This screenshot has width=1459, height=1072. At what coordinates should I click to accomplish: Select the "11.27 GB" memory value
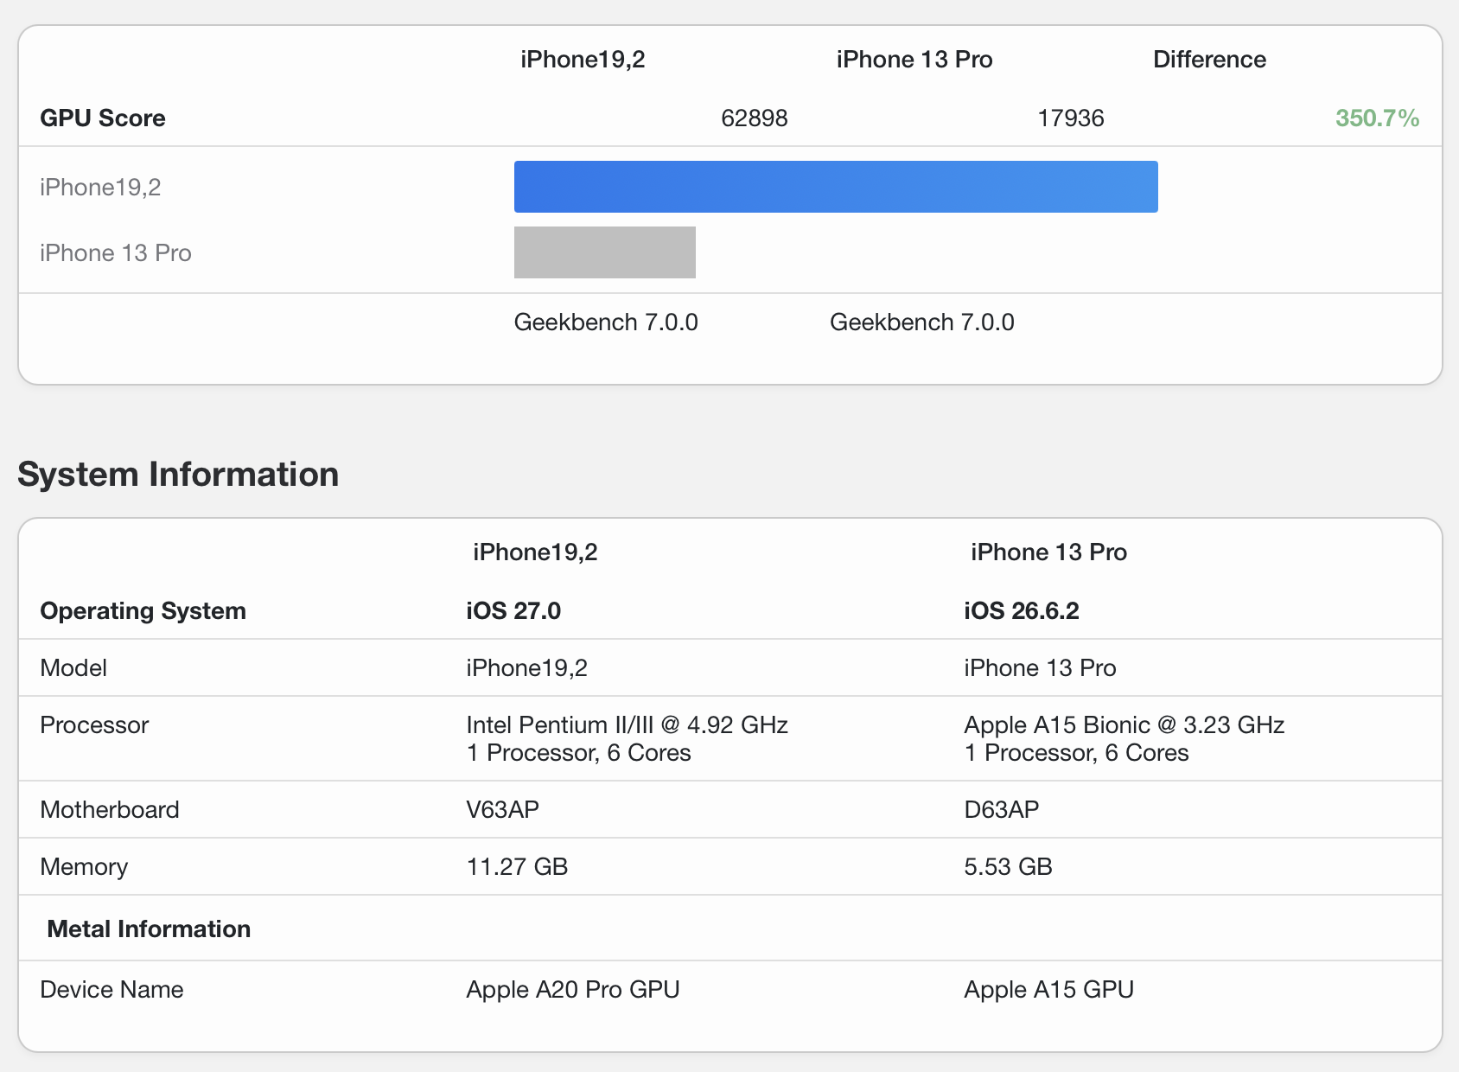518,866
